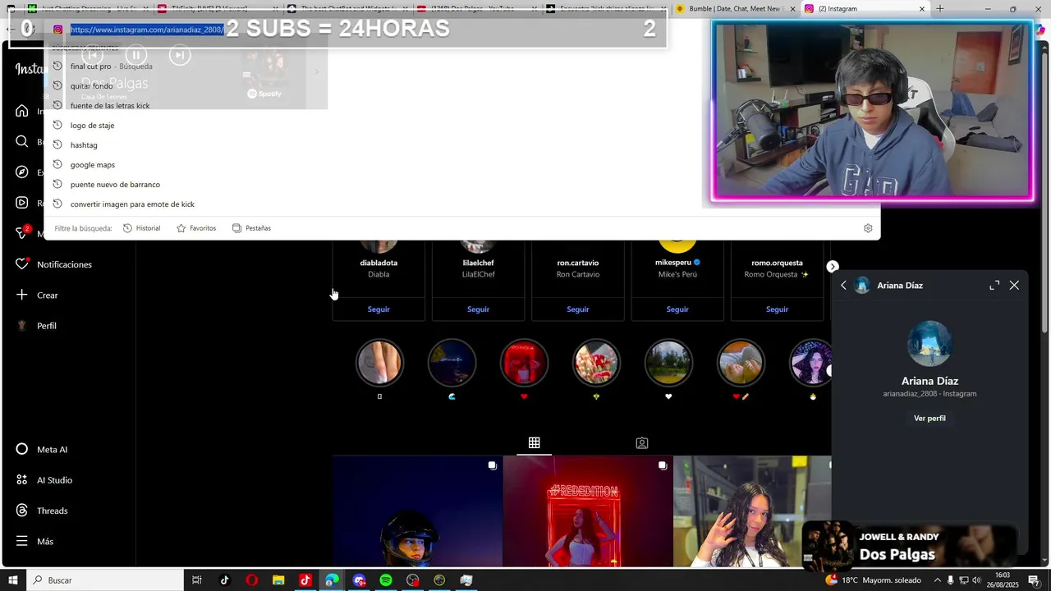Advance suggested accounts carousel with arrow
Image resolution: width=1051 pixels, height=591 pixels.
(833, 267)
